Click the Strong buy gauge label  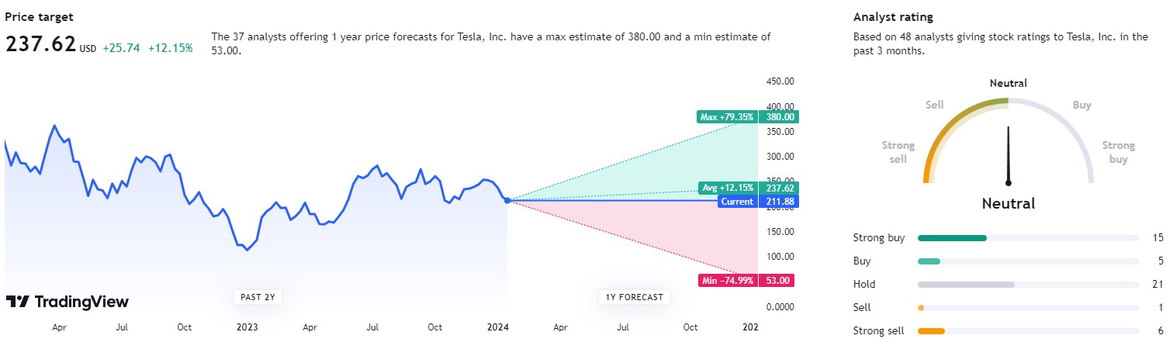(x=1119, y=152)
